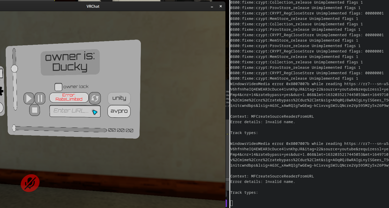Click the reload video icon button
The width and height of the screenshot is (389, 208).
95,98
